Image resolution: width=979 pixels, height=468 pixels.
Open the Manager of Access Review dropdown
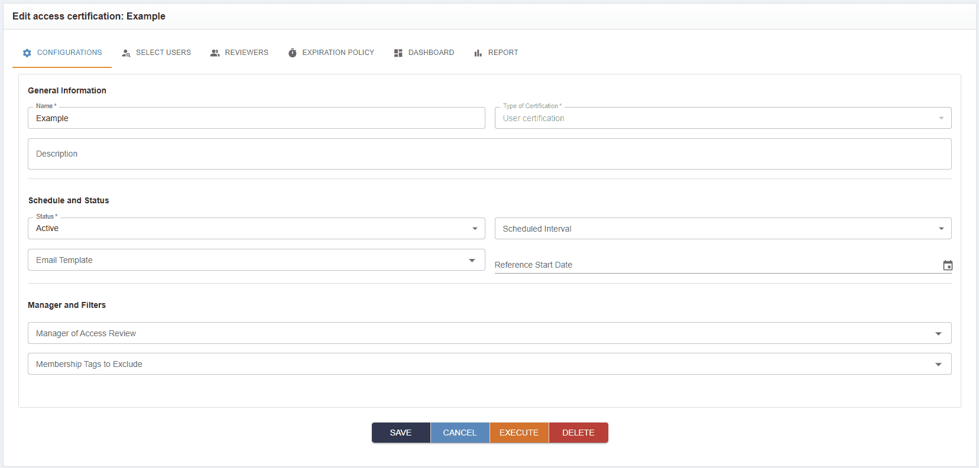coord(938,334)
